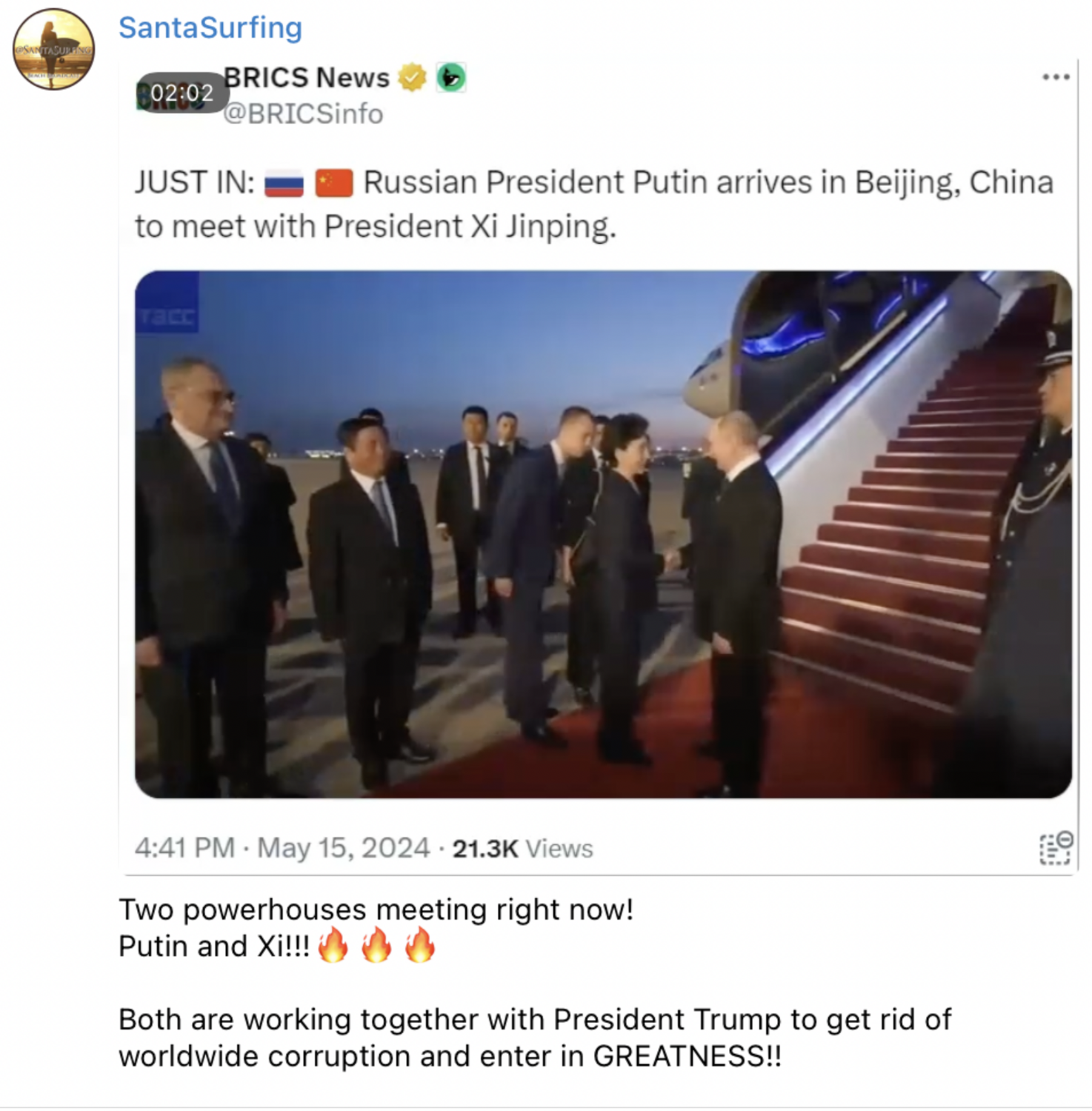Click the TASS watermark logo on video

pos(167,302)
